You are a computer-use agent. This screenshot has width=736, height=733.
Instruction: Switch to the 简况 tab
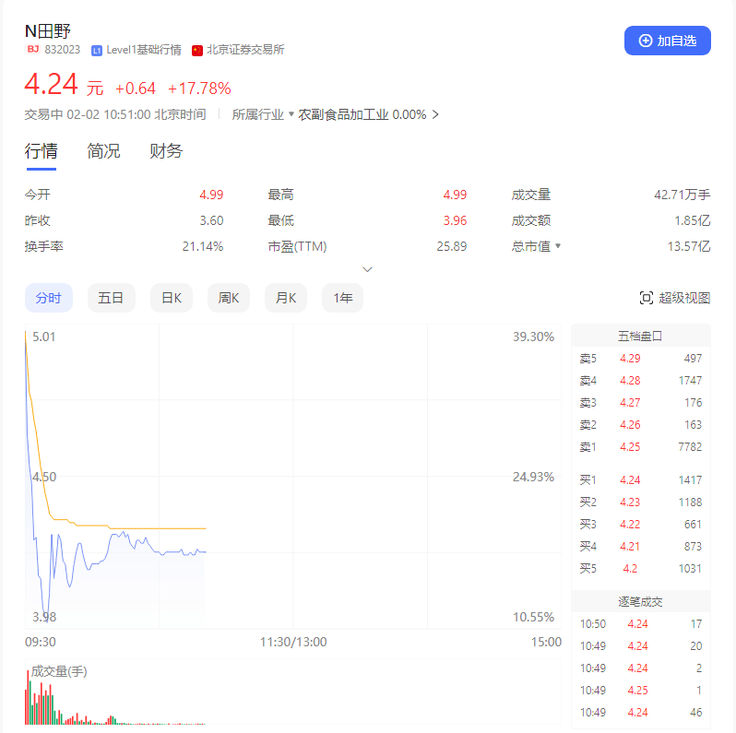tap(103, 151)
